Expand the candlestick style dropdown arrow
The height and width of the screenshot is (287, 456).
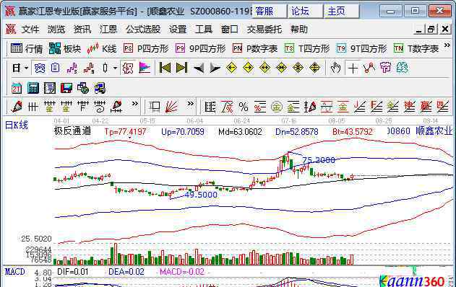point(115,69)
